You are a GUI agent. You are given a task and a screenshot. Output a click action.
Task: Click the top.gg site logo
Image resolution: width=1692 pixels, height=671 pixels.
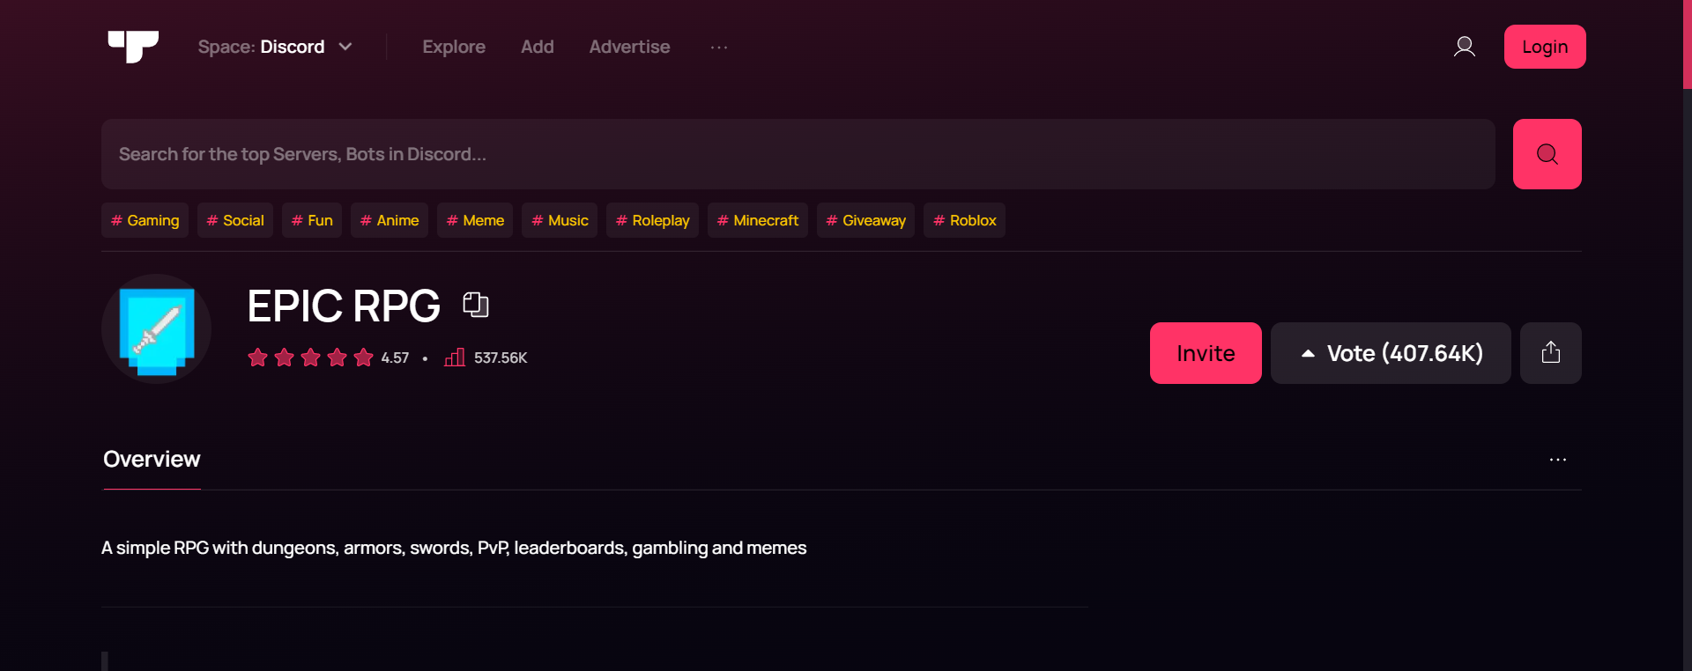[x=133, y=47]
